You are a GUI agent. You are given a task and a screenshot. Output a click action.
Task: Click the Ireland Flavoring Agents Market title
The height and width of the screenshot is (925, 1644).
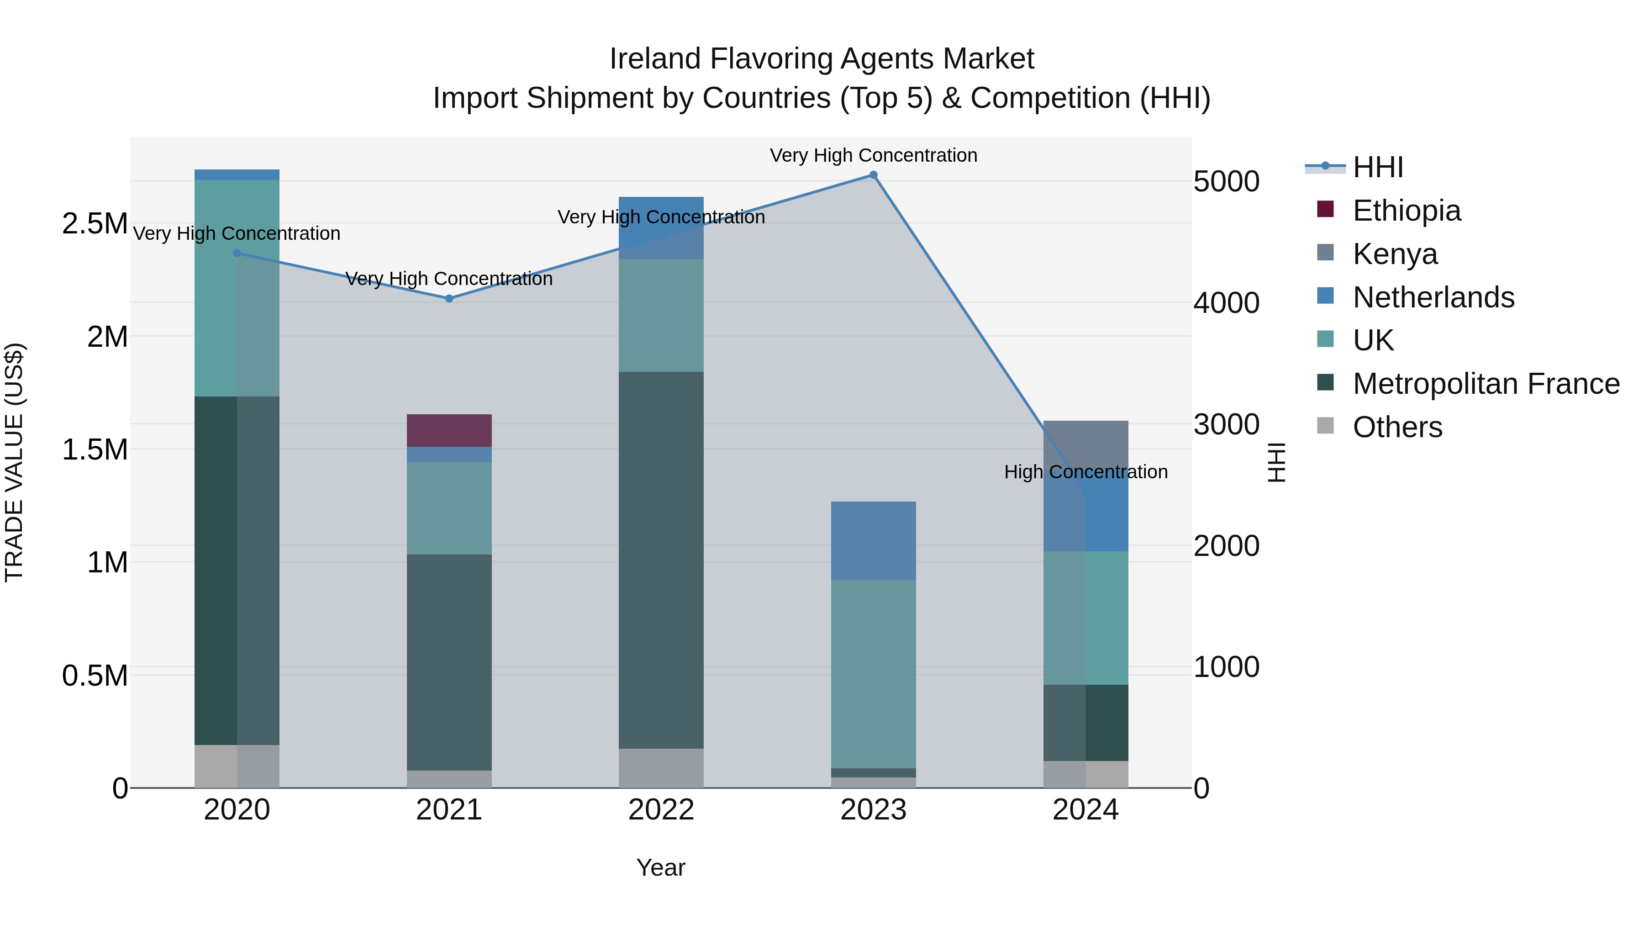(822, 59)
